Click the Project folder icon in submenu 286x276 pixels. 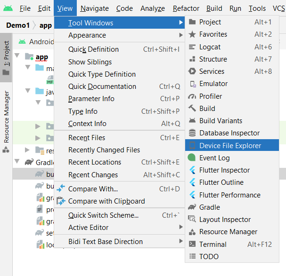pyautogui.click(x=192, y=22)
